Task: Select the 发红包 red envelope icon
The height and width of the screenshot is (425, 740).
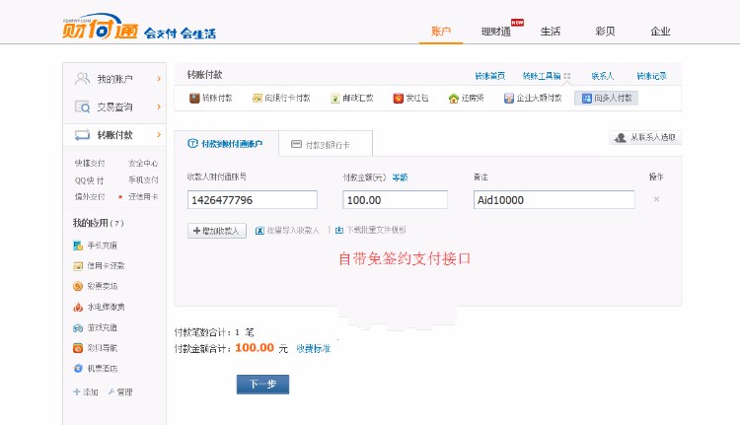Action: 399,98
